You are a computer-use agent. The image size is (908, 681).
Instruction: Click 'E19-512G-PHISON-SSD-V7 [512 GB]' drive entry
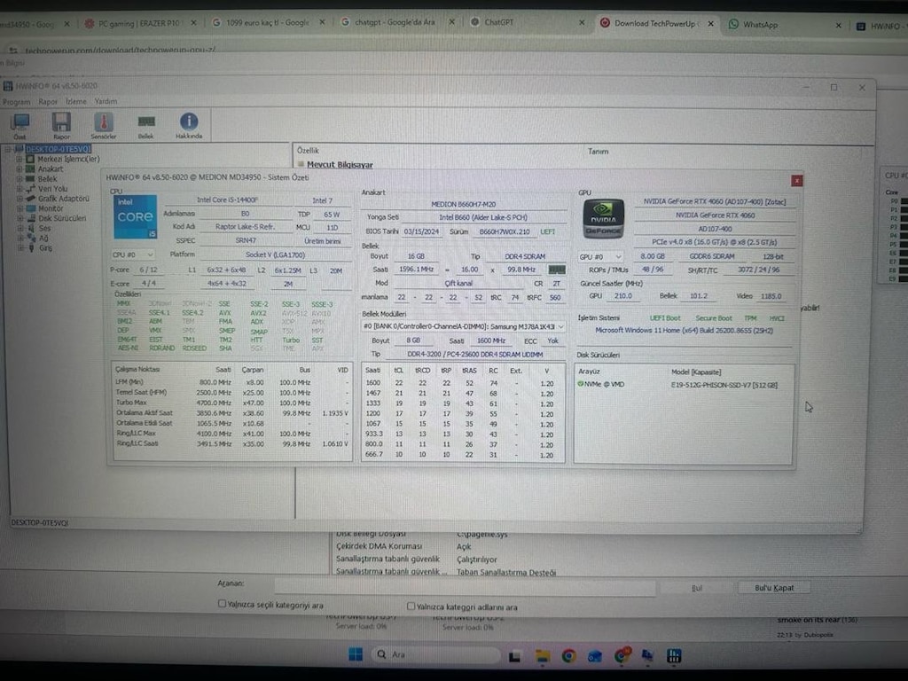point(724,385)
